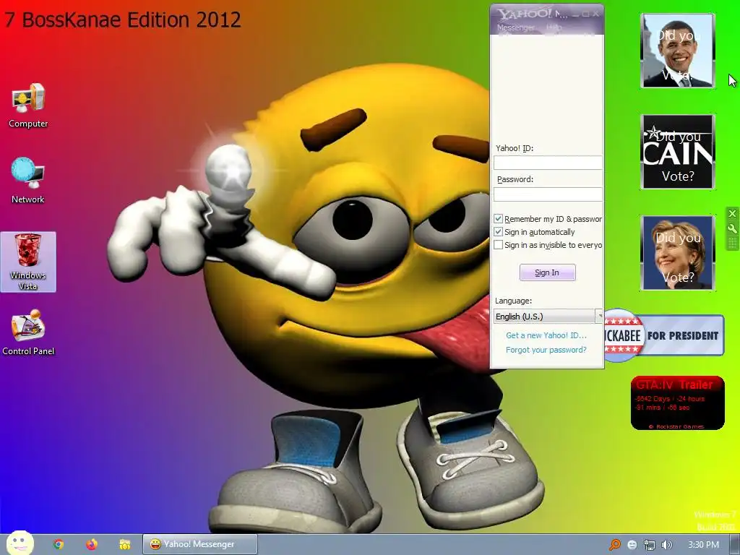Close the Yahoo! Messenger window
The image size is (740, 555).
tap(596, 14)
